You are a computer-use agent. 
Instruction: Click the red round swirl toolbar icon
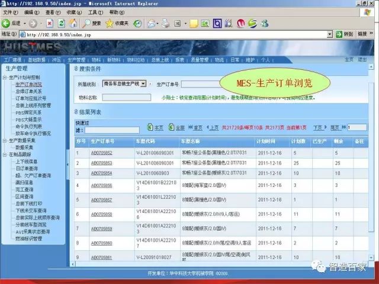(240, 24)
